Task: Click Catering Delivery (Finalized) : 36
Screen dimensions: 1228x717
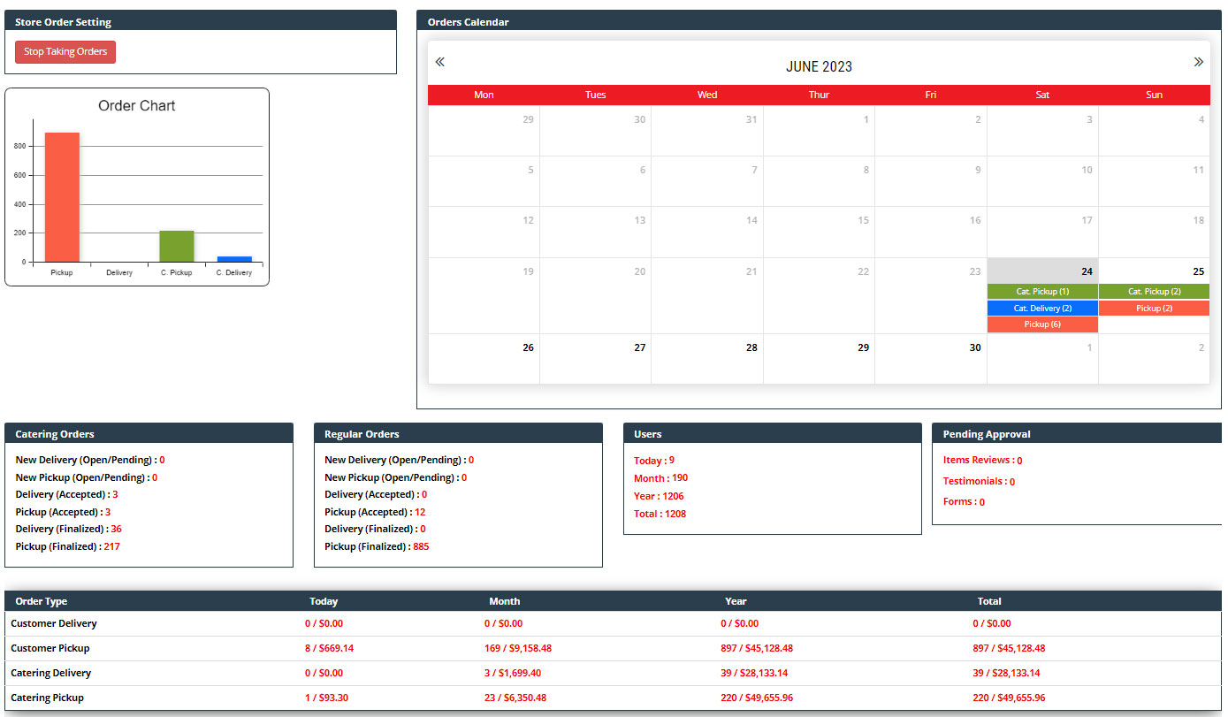Action: click(x=68, y=529)
